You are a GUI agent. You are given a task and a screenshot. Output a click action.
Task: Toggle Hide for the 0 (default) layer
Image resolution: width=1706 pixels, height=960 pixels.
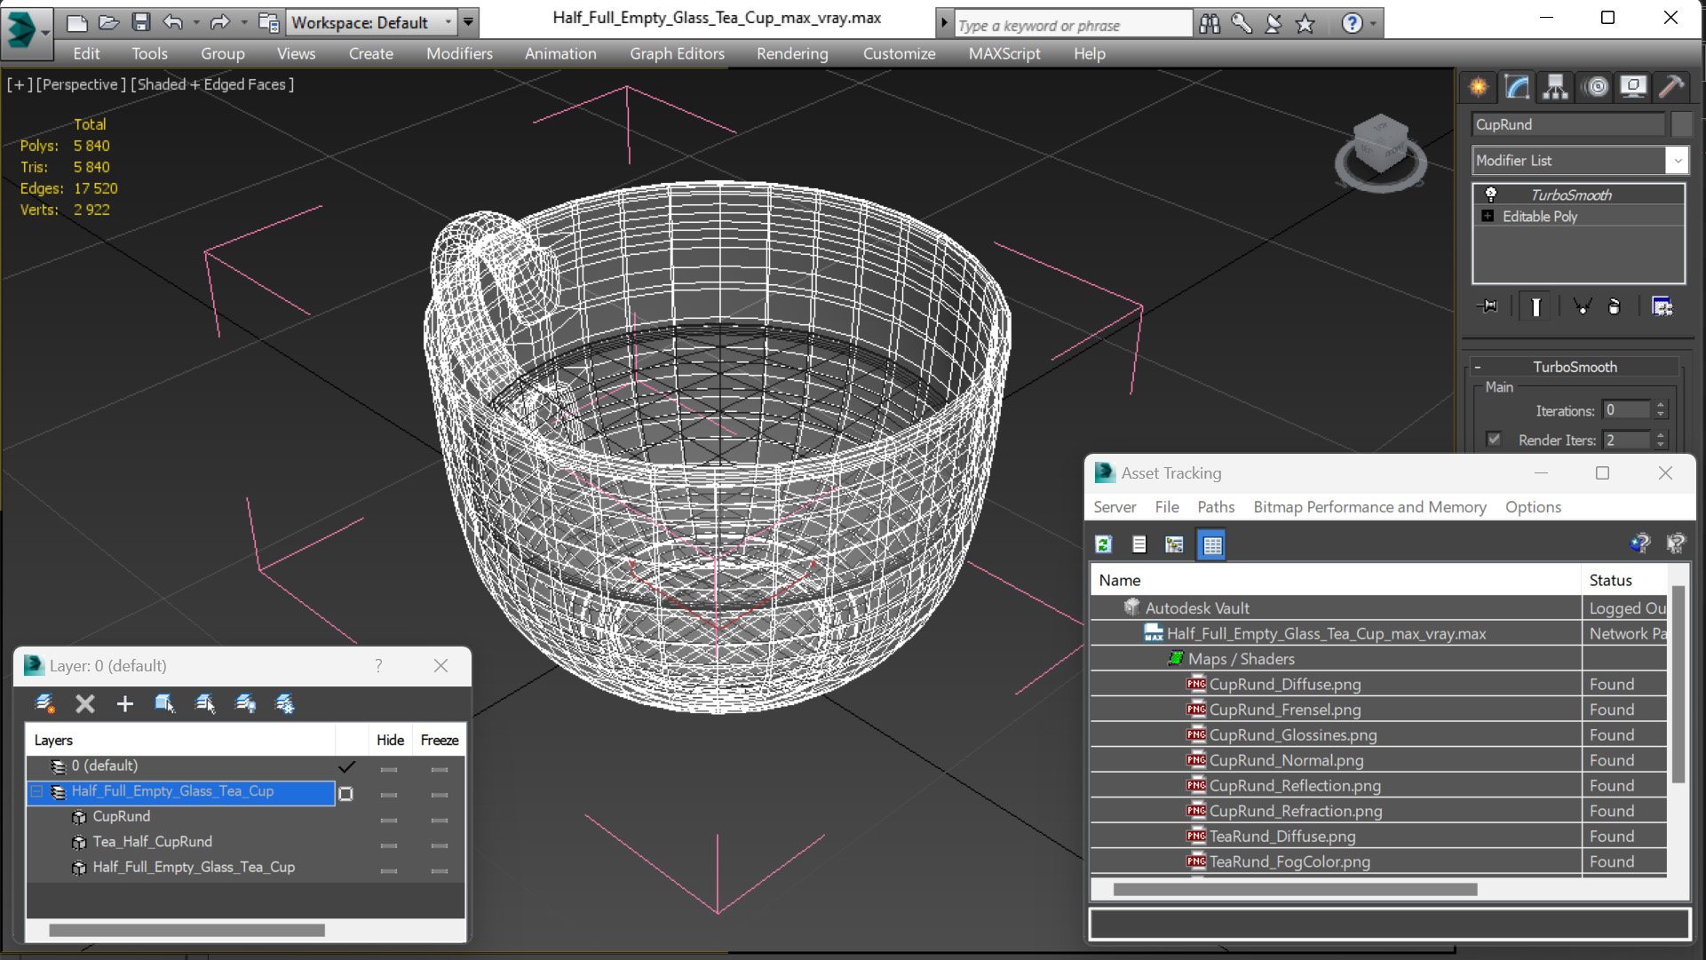coord(388,769)
